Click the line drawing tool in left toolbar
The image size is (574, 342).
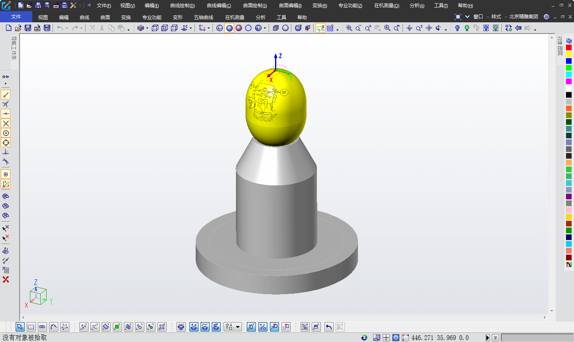[x=6, y=94]
